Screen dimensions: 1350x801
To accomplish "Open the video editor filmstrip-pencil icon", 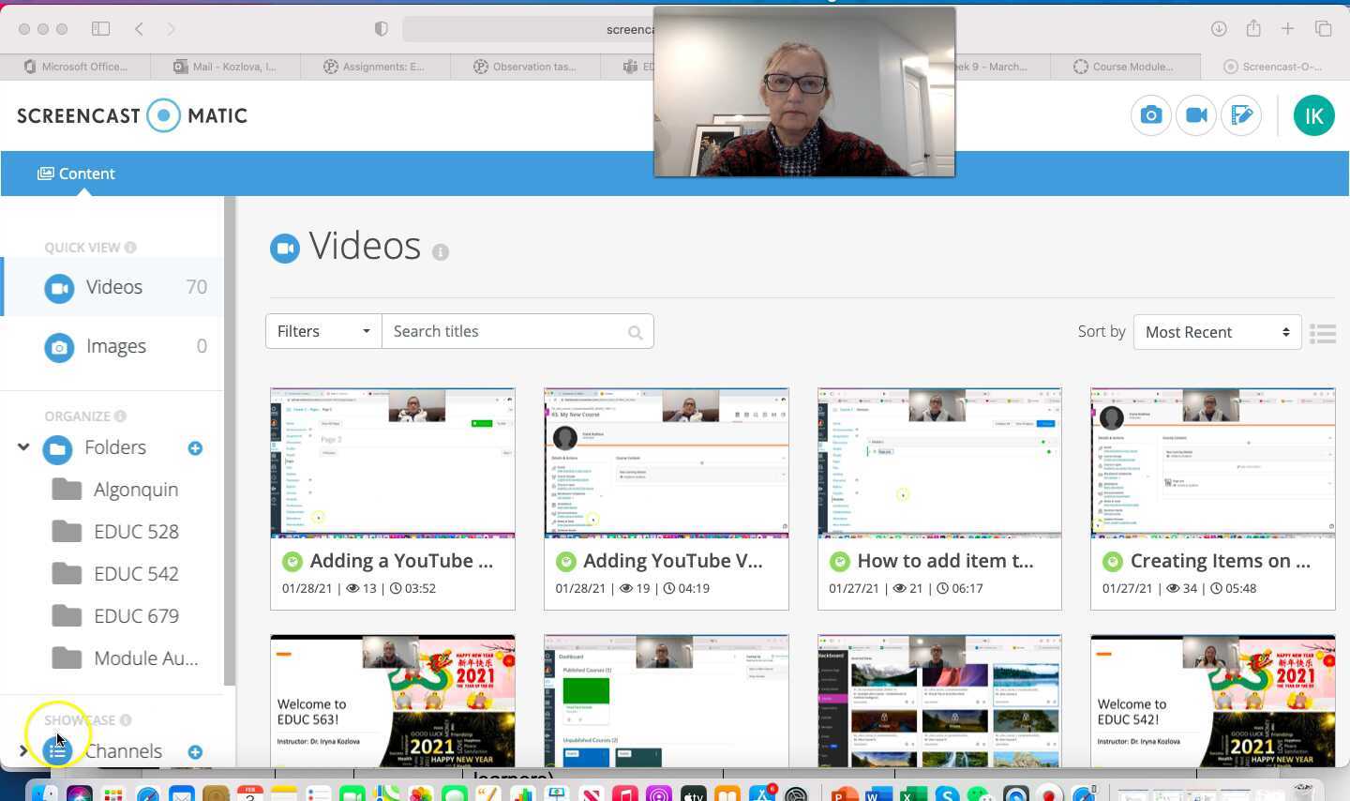I will 1242,115.
